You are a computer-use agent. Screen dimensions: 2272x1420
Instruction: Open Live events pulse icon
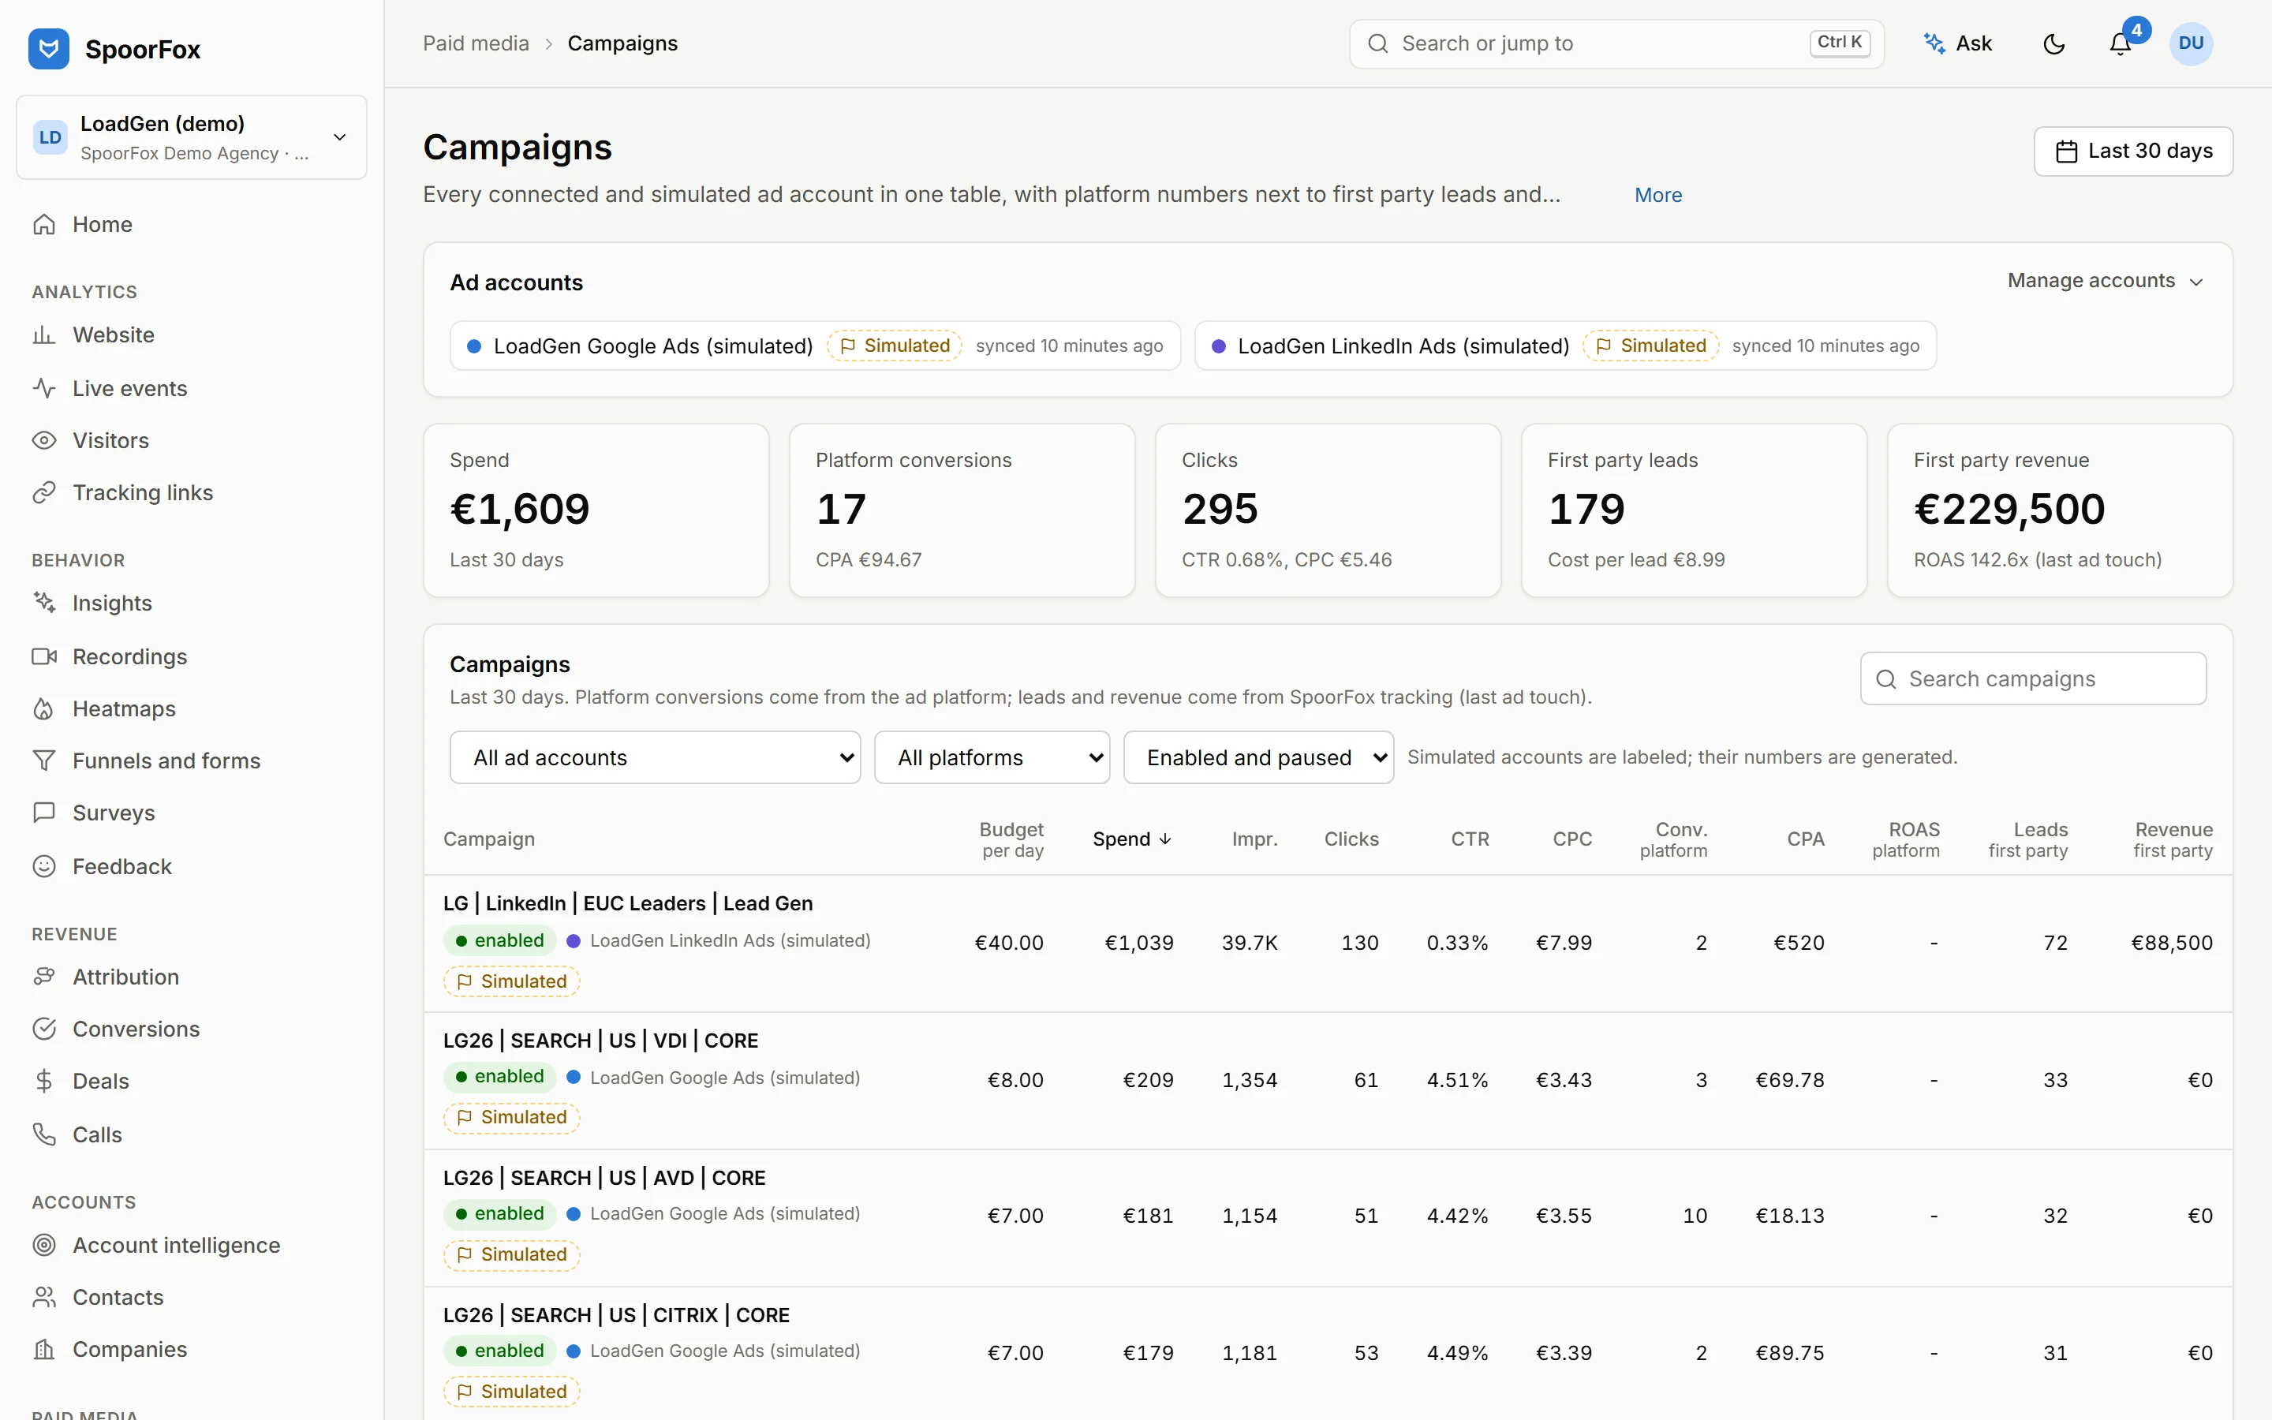pos(44,388)
